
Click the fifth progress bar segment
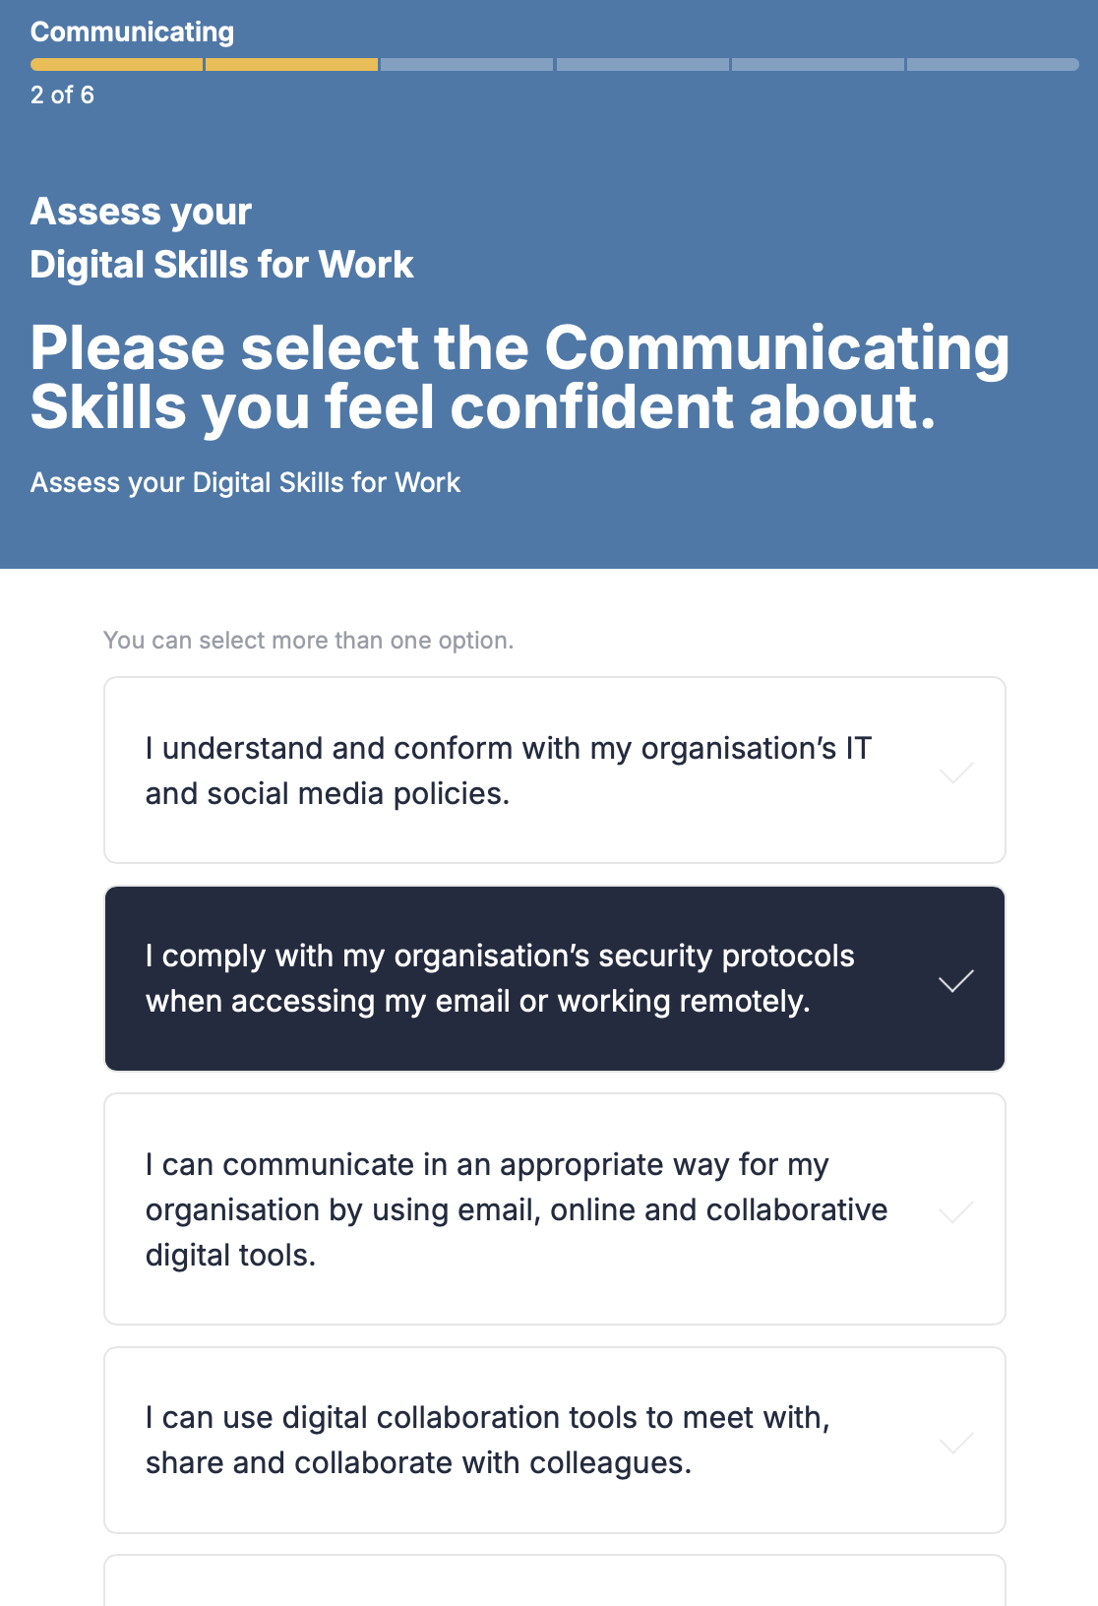818,65
